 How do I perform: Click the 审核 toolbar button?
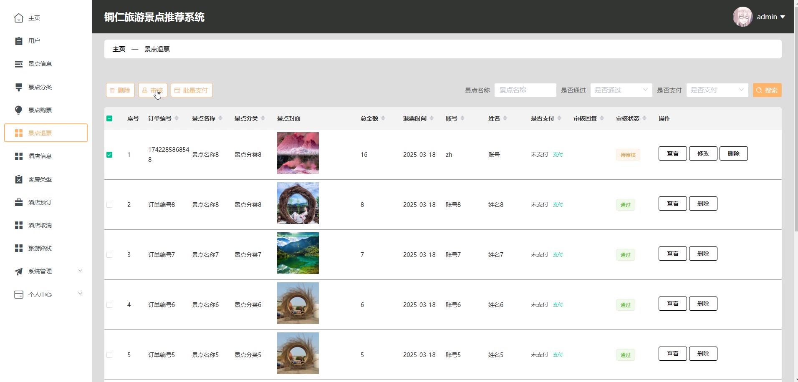pos(153,90)
